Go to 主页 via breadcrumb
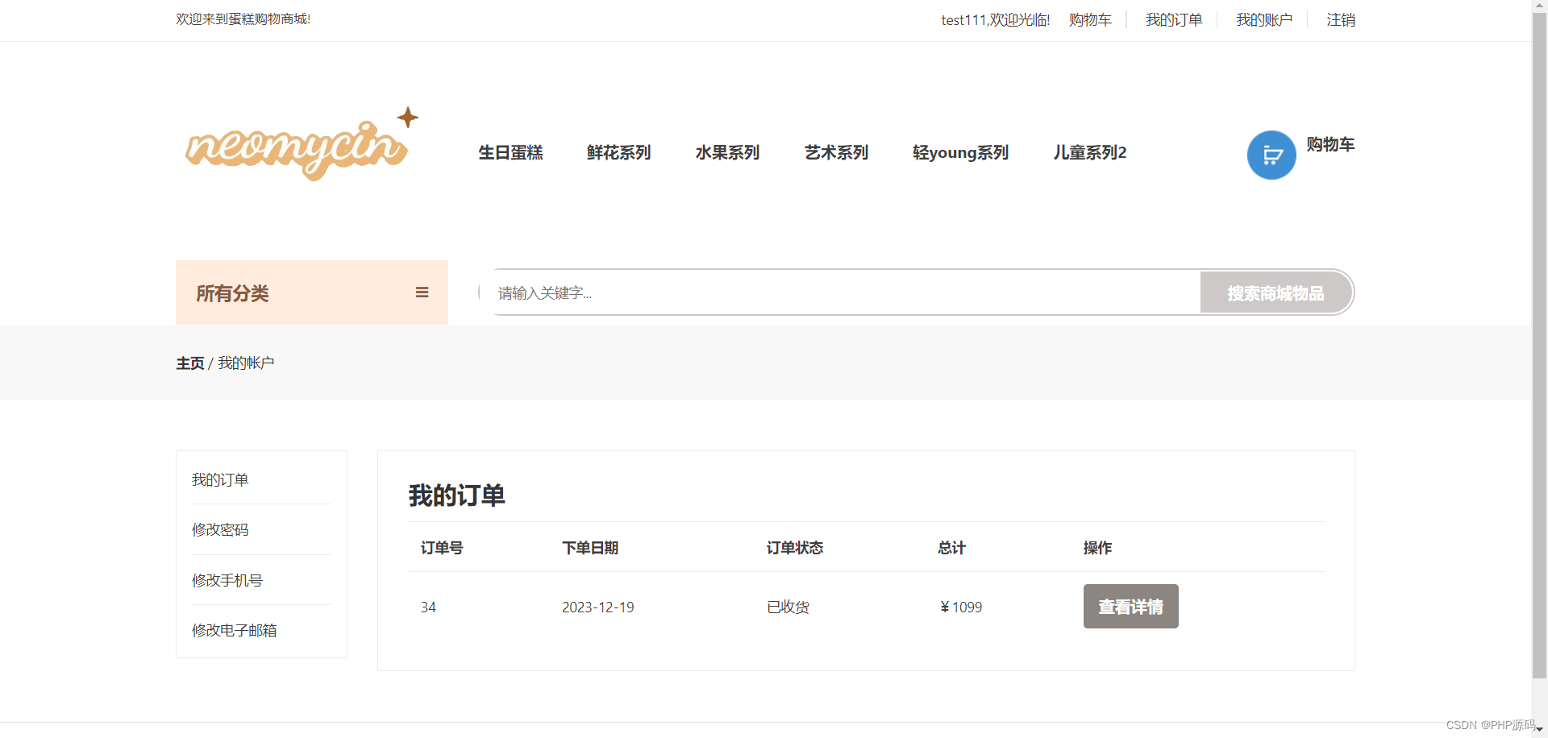This screenshot has height=738, width=1548. click(190, 363)
